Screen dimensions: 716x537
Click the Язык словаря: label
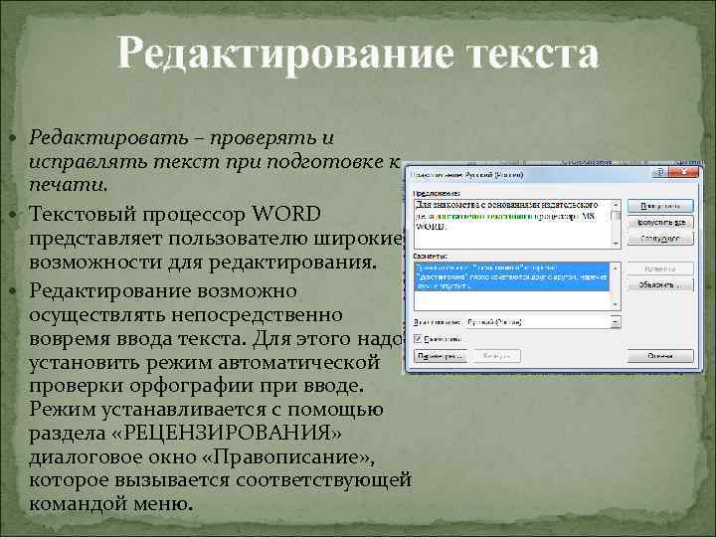(x=437, y=322)
